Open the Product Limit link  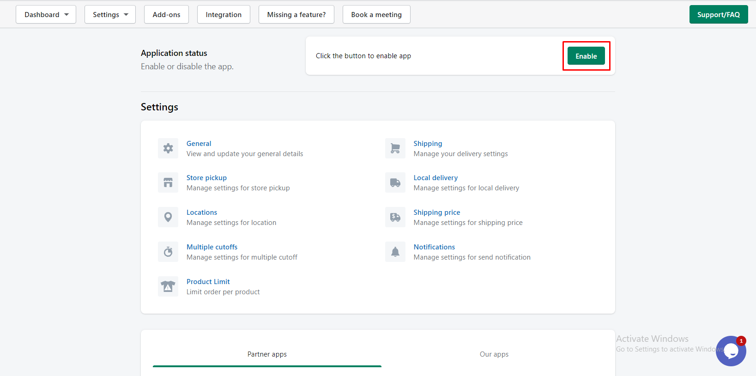tap(208, 282)
